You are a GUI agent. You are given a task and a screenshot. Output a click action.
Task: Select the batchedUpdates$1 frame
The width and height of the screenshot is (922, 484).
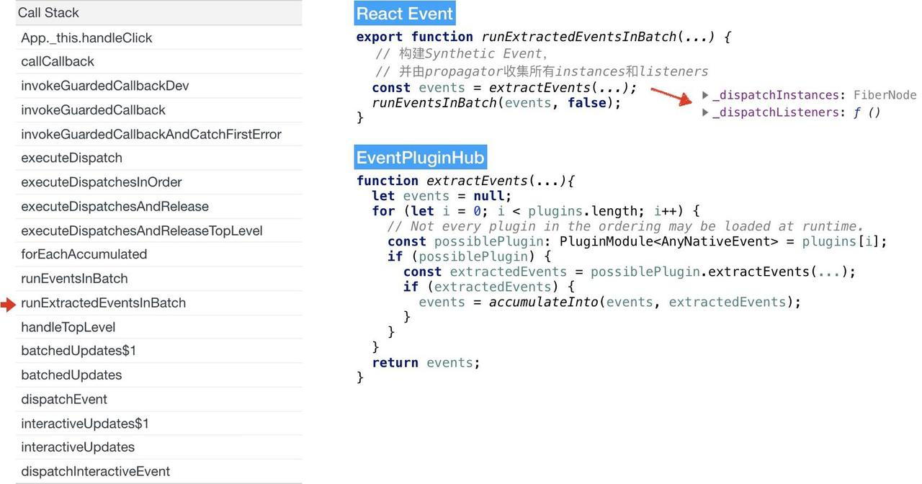(158, 351)
